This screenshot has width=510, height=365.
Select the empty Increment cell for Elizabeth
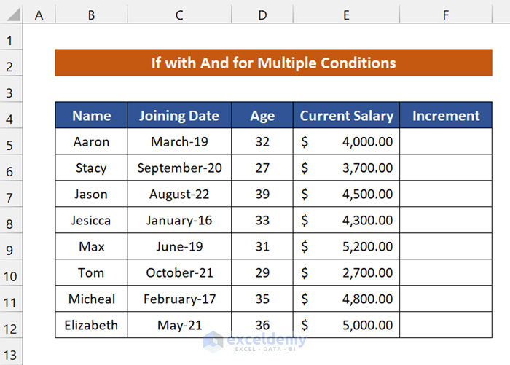[x=446, y=325]
